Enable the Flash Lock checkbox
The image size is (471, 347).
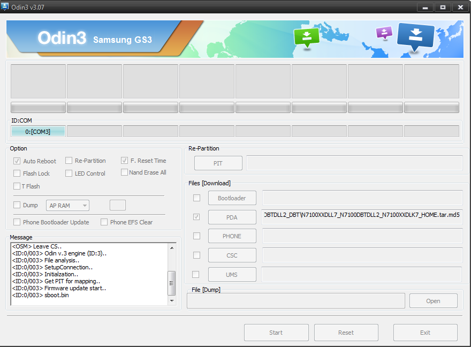pos(17,174)
